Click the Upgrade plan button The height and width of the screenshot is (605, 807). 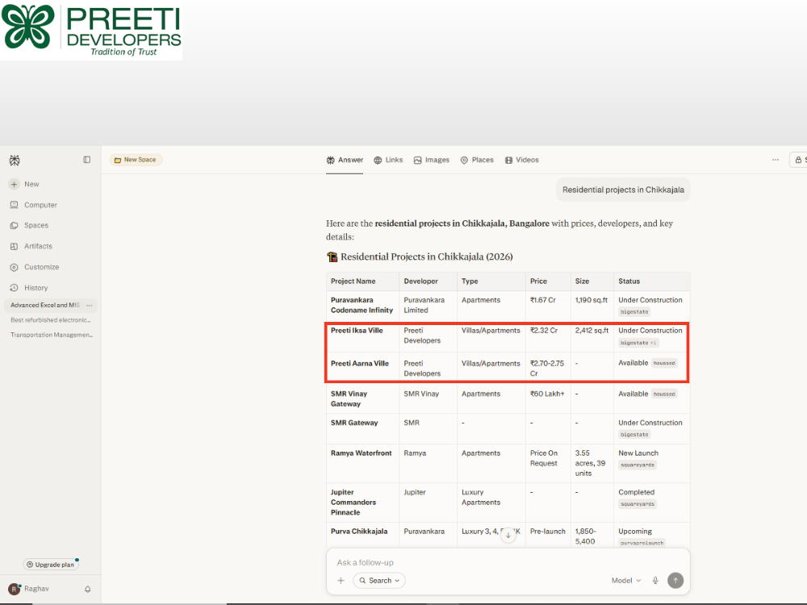(50, 565)
